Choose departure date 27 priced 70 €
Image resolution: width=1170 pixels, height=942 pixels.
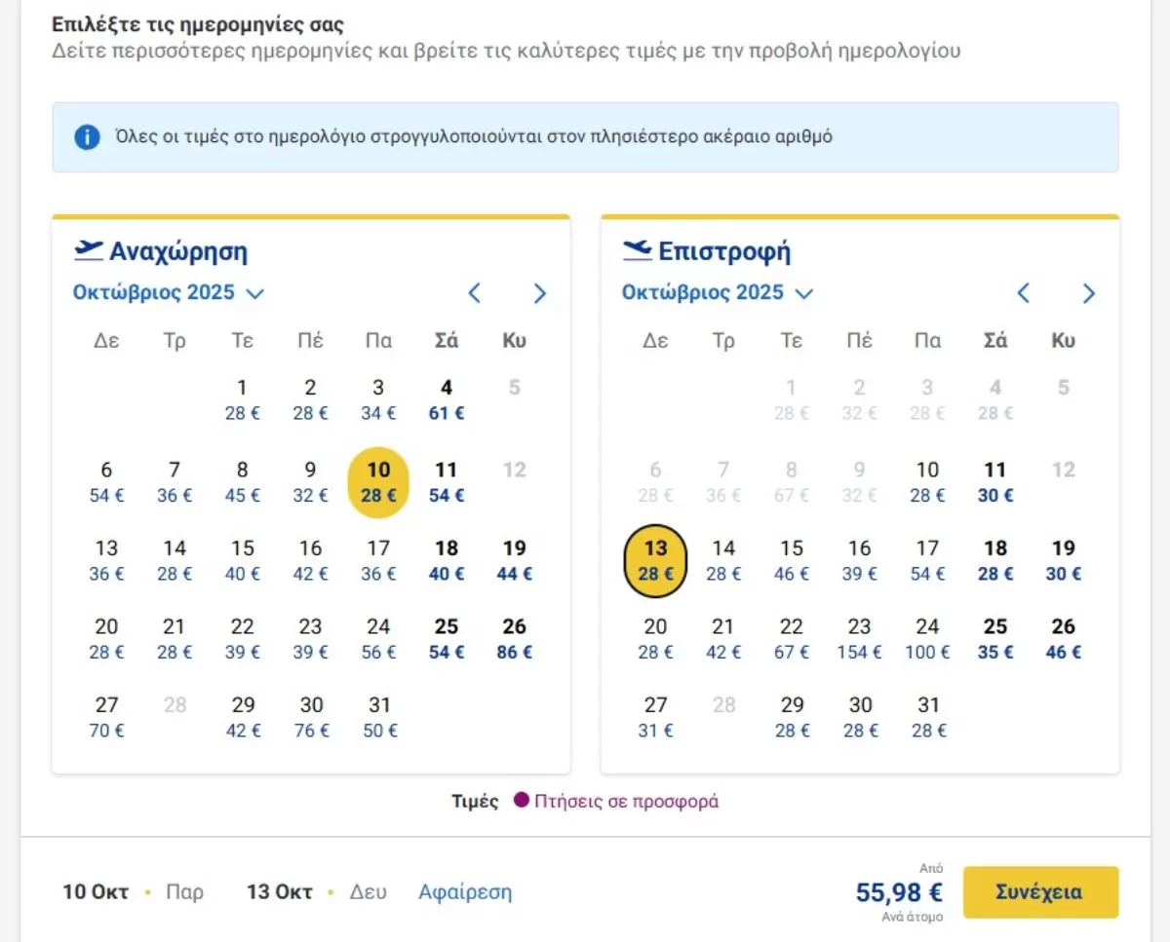[x=106, y=717]
